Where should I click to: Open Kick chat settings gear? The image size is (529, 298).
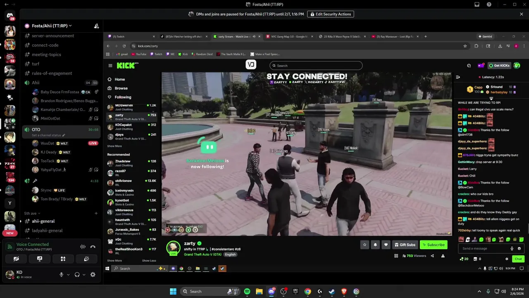(x=507, y=259)
